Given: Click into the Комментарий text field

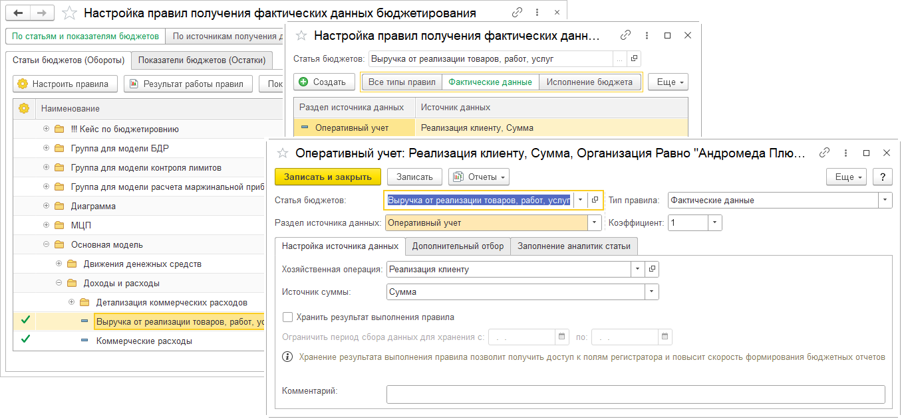Looking at the screenshot, I should 635,394.
